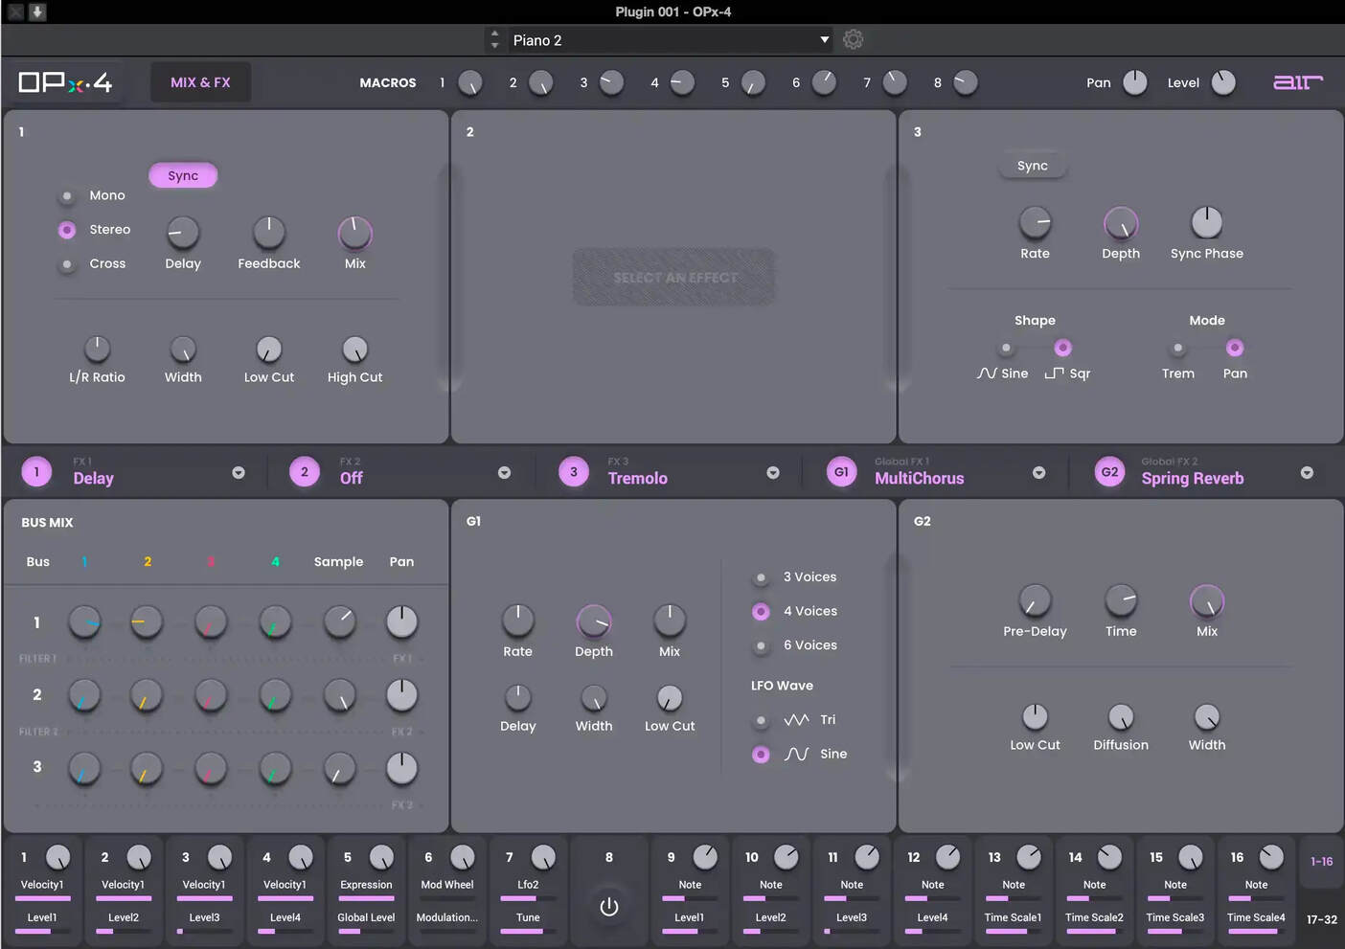Expand the FX 2 Off slot chevron
The width and height of the screenshot is (1345, 949).
point(504,472)
